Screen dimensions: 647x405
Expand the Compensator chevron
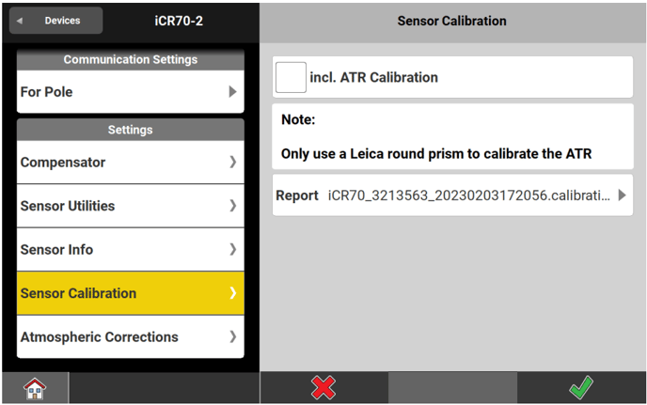(x=232, y=163)
